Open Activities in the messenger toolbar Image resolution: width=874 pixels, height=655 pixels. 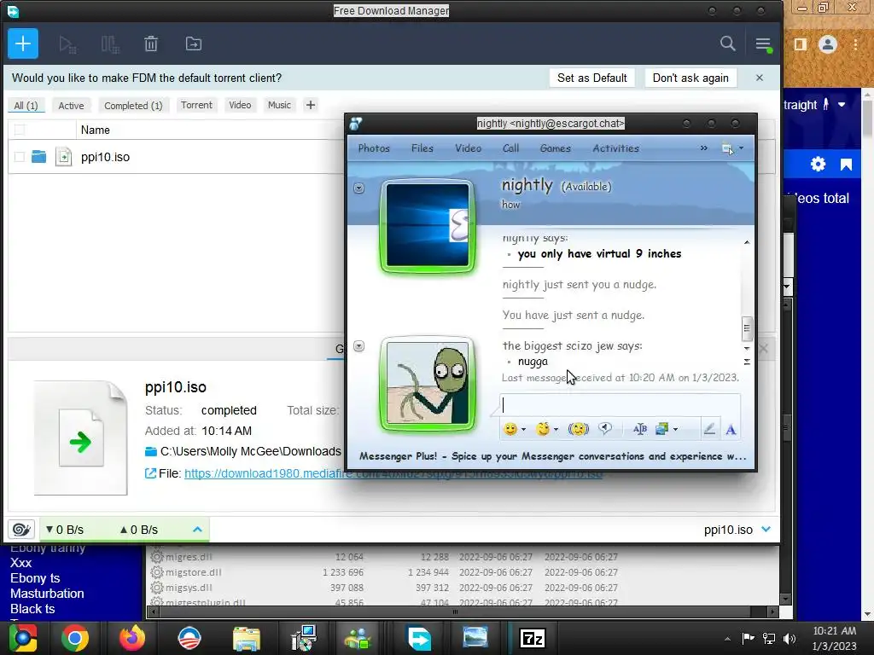(616, 148)
